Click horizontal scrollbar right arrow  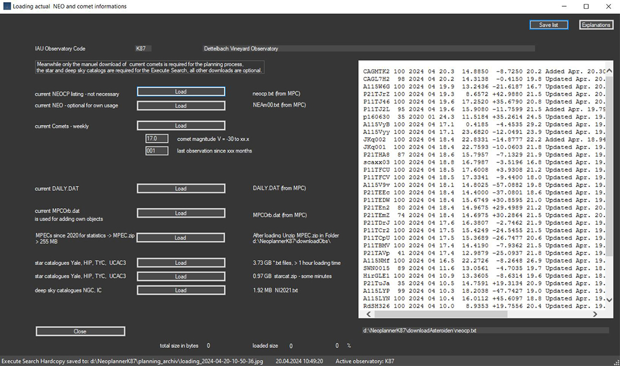click(595, 314)
